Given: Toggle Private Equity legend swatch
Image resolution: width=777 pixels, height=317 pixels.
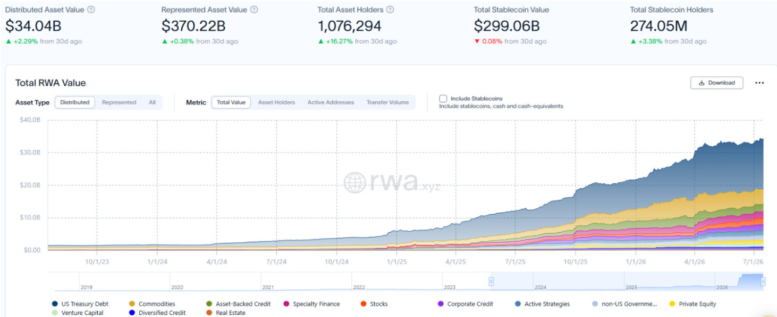Looking at the screenshot, I should pos(672,304).
